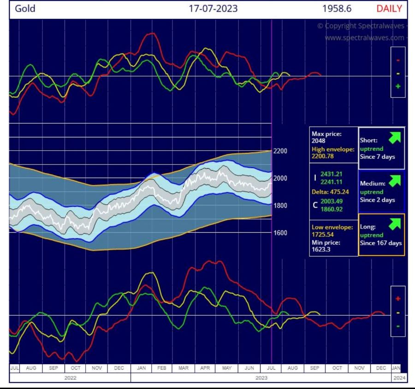Select the Max price info box
This screenshot has height=389, width=415.
333,144
